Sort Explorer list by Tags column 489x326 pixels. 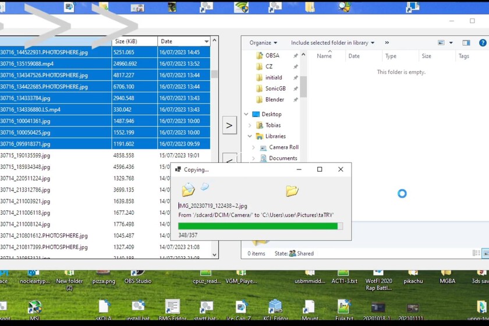(464, 56)
